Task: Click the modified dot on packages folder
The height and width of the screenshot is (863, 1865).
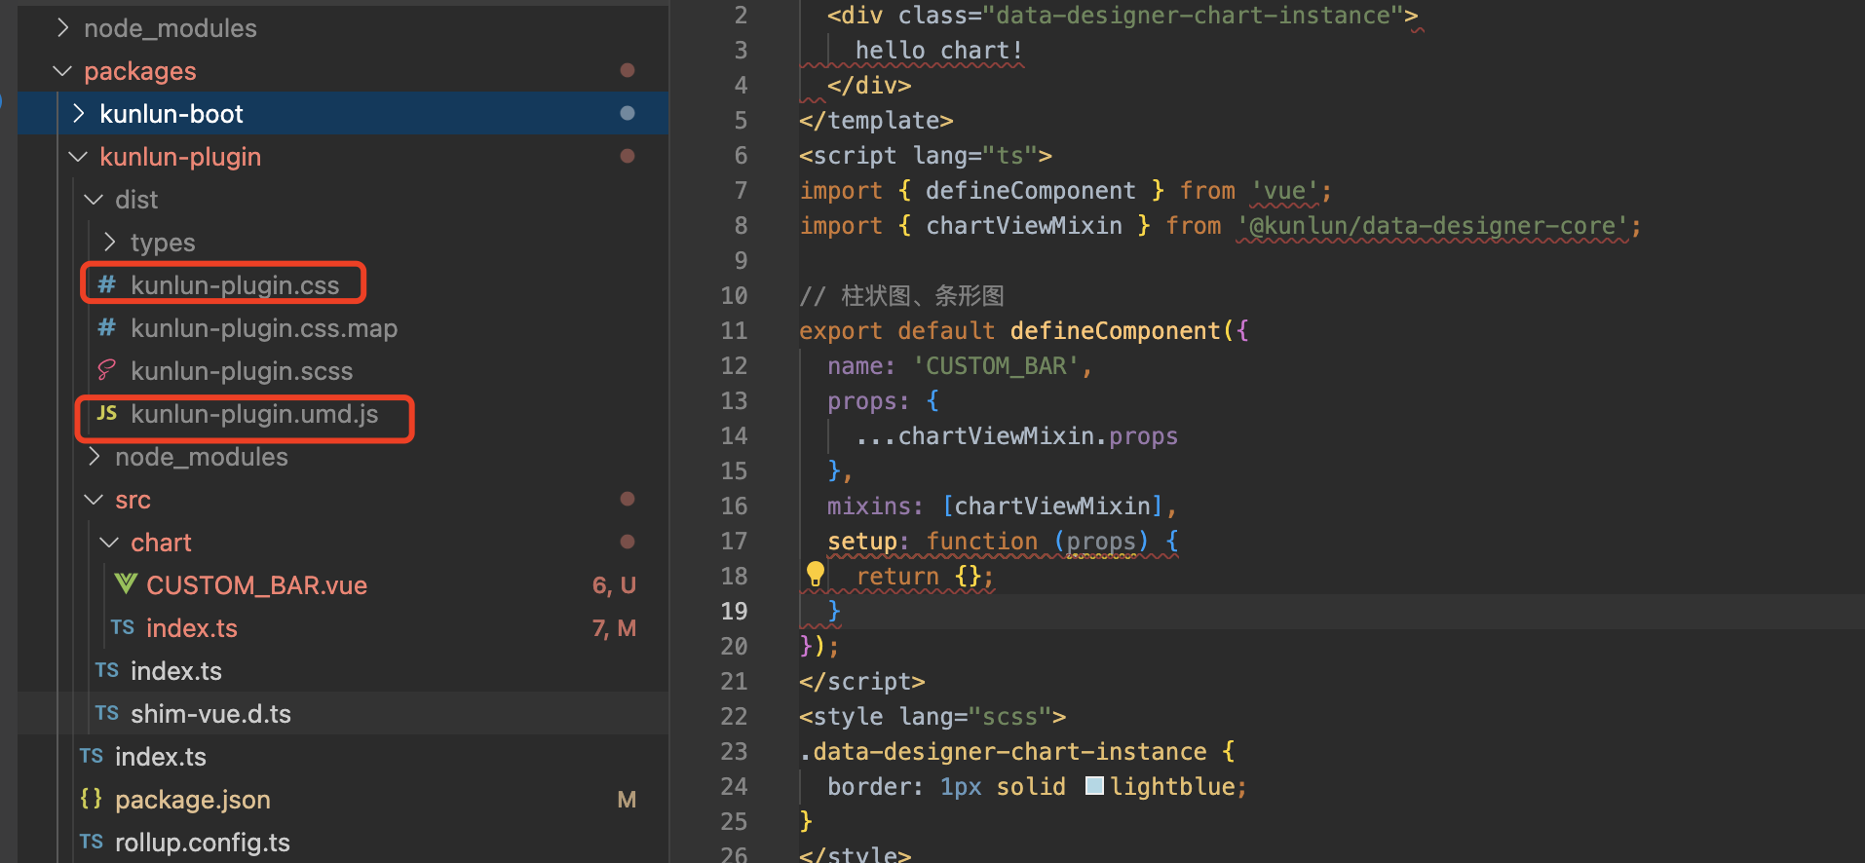Action: coord(628,70)
